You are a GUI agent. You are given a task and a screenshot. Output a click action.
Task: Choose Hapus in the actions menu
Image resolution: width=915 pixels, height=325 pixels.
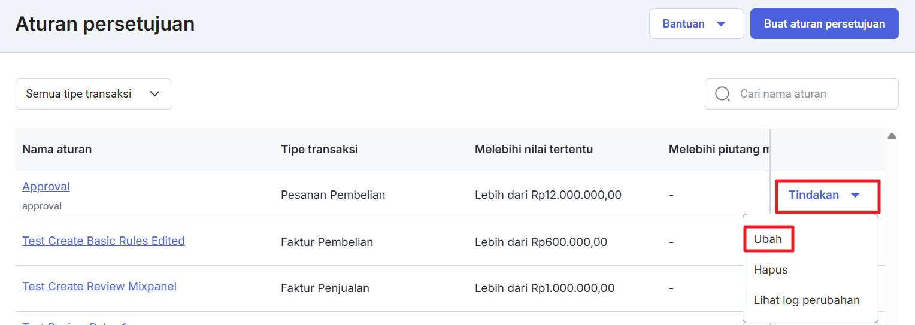point(771,269)
